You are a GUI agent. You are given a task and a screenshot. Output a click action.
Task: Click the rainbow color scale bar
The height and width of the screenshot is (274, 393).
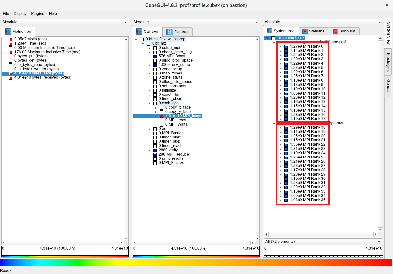point(196,263)
